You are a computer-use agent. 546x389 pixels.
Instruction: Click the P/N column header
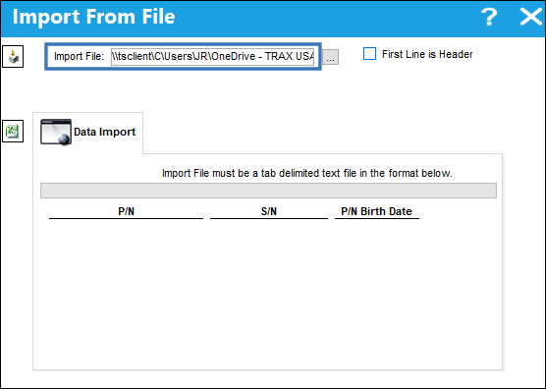tap(126, 211)
